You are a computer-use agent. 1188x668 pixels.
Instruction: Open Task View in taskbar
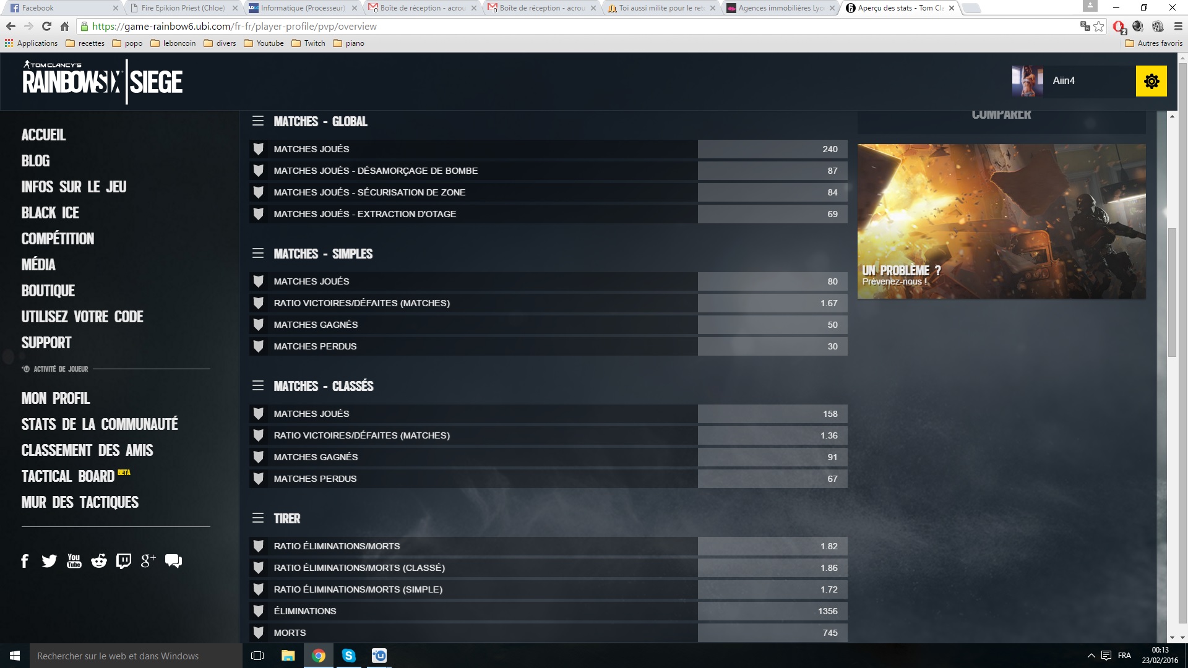(257, 656)
